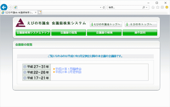170x107 pixels.
Task: Open a new tab with the blank tab button
Action: (x=40, y=13)
